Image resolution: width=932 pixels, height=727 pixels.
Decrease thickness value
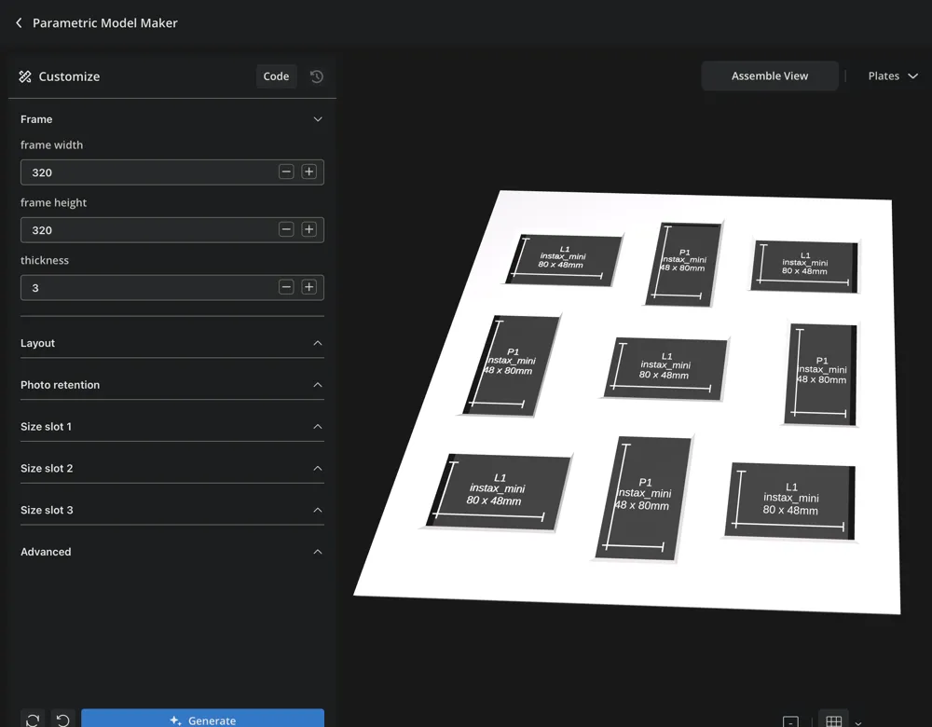(x=286, y=287)
